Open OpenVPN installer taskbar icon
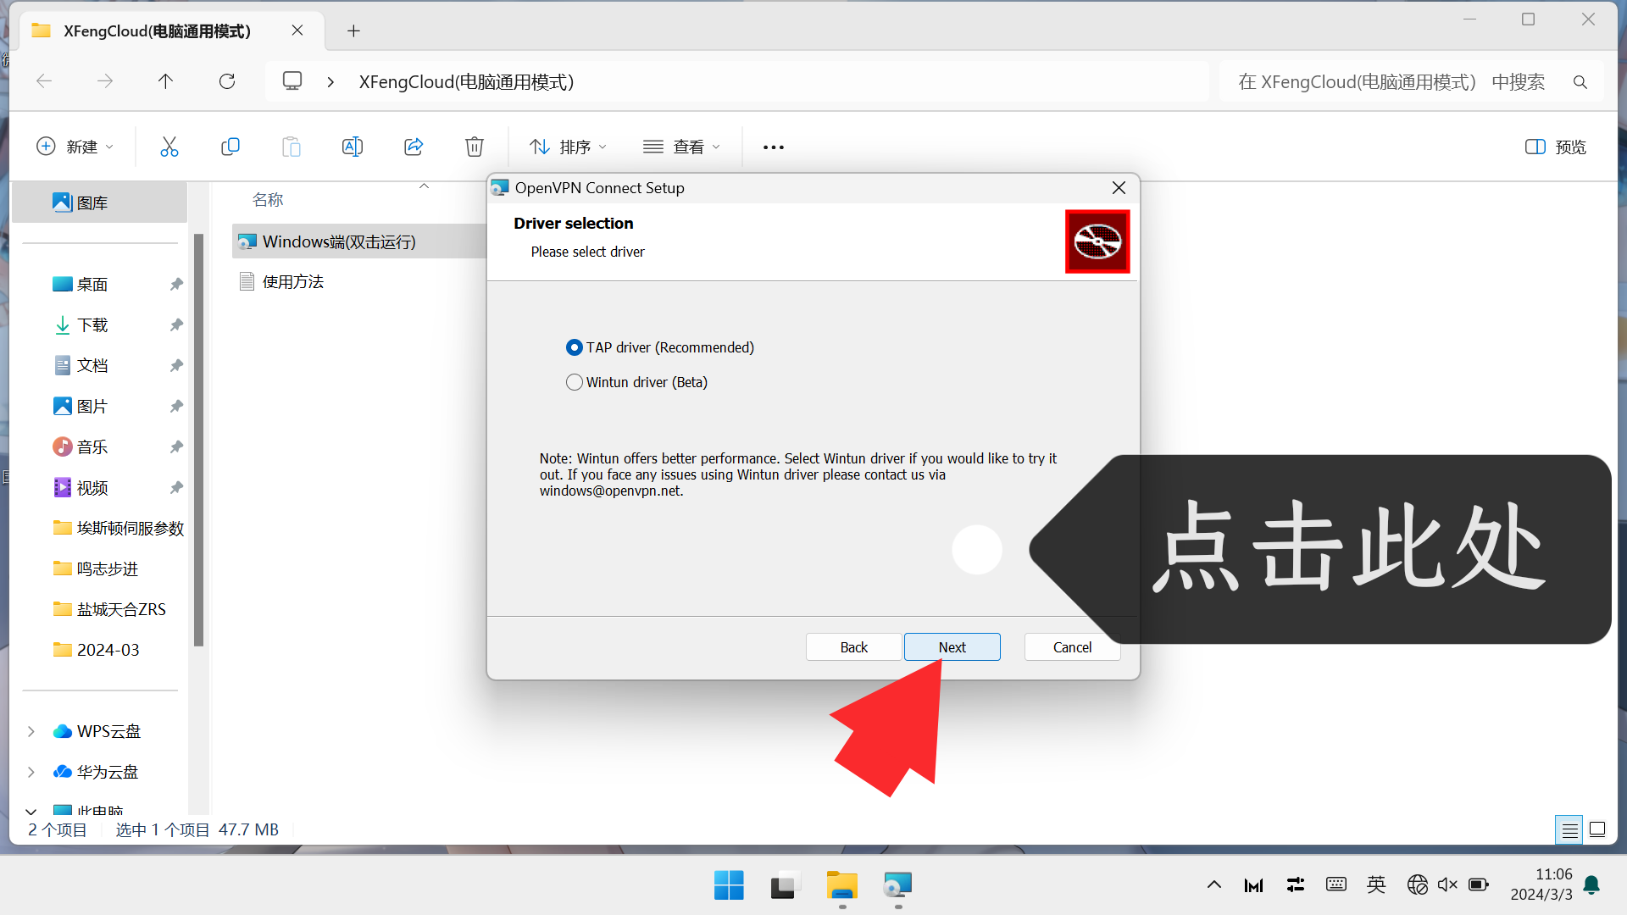The image size is (1627, 915). (x=897, y=885)
